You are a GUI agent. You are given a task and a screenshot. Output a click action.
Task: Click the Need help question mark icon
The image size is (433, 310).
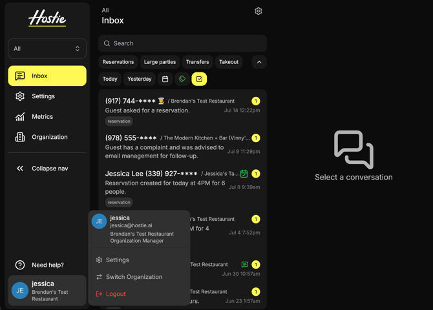[20, 265]
